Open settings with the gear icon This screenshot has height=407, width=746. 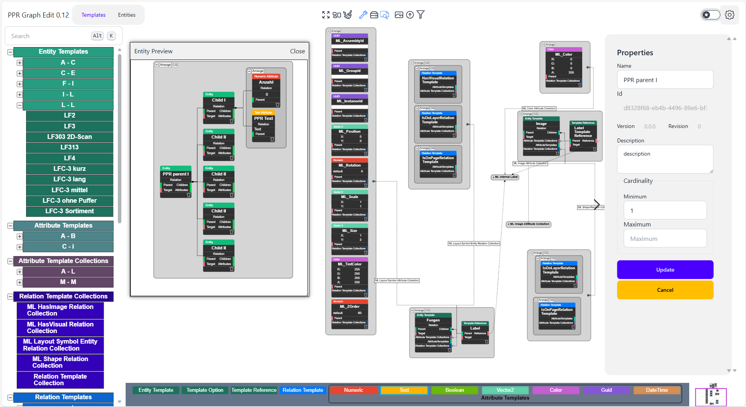729,15
